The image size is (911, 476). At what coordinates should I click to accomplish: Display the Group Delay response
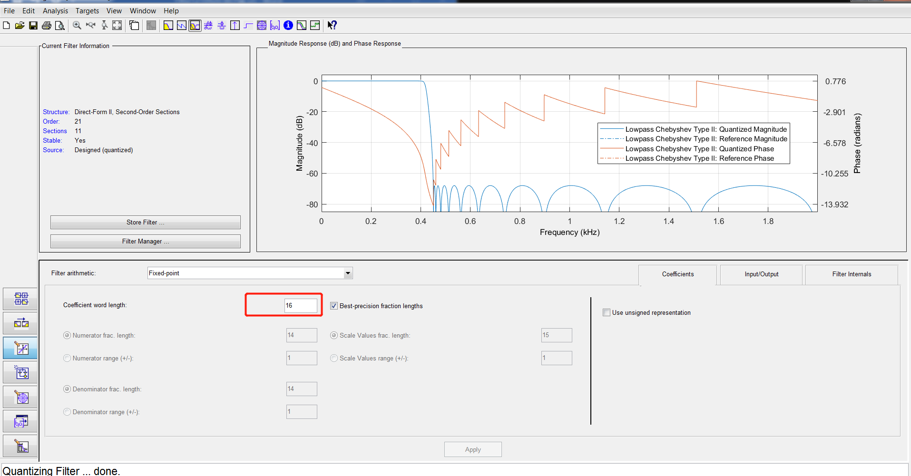[x=208, y=25]
